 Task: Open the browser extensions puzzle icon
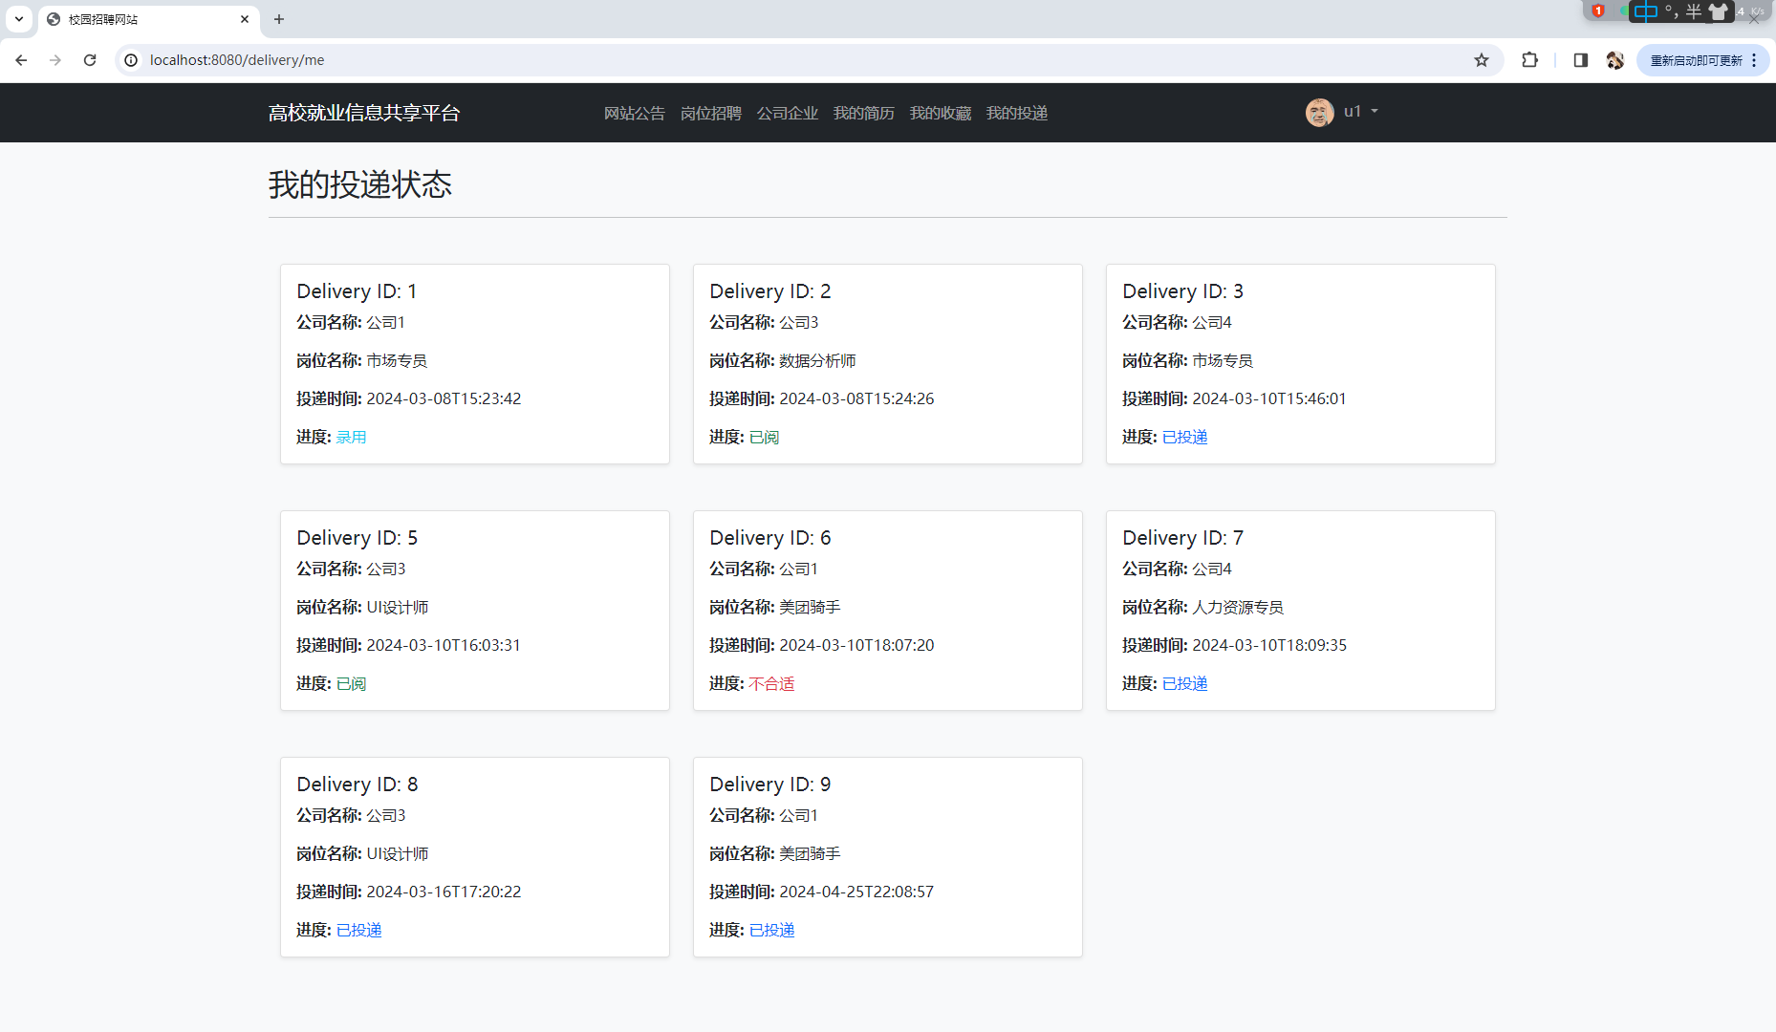[1530, 60]
